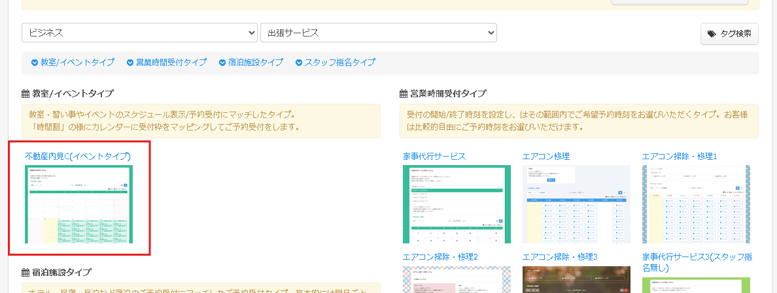Click check icon beside 宿泊施設タイプ link
Viewport: 777px width, 293px height.
pyautogui.click(x=222, y=63)
